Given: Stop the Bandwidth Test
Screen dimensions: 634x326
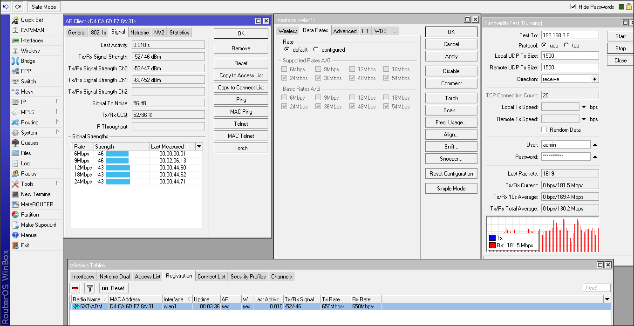Looking at the screenshot, I should pyautogui.click(x=620, y=48).
